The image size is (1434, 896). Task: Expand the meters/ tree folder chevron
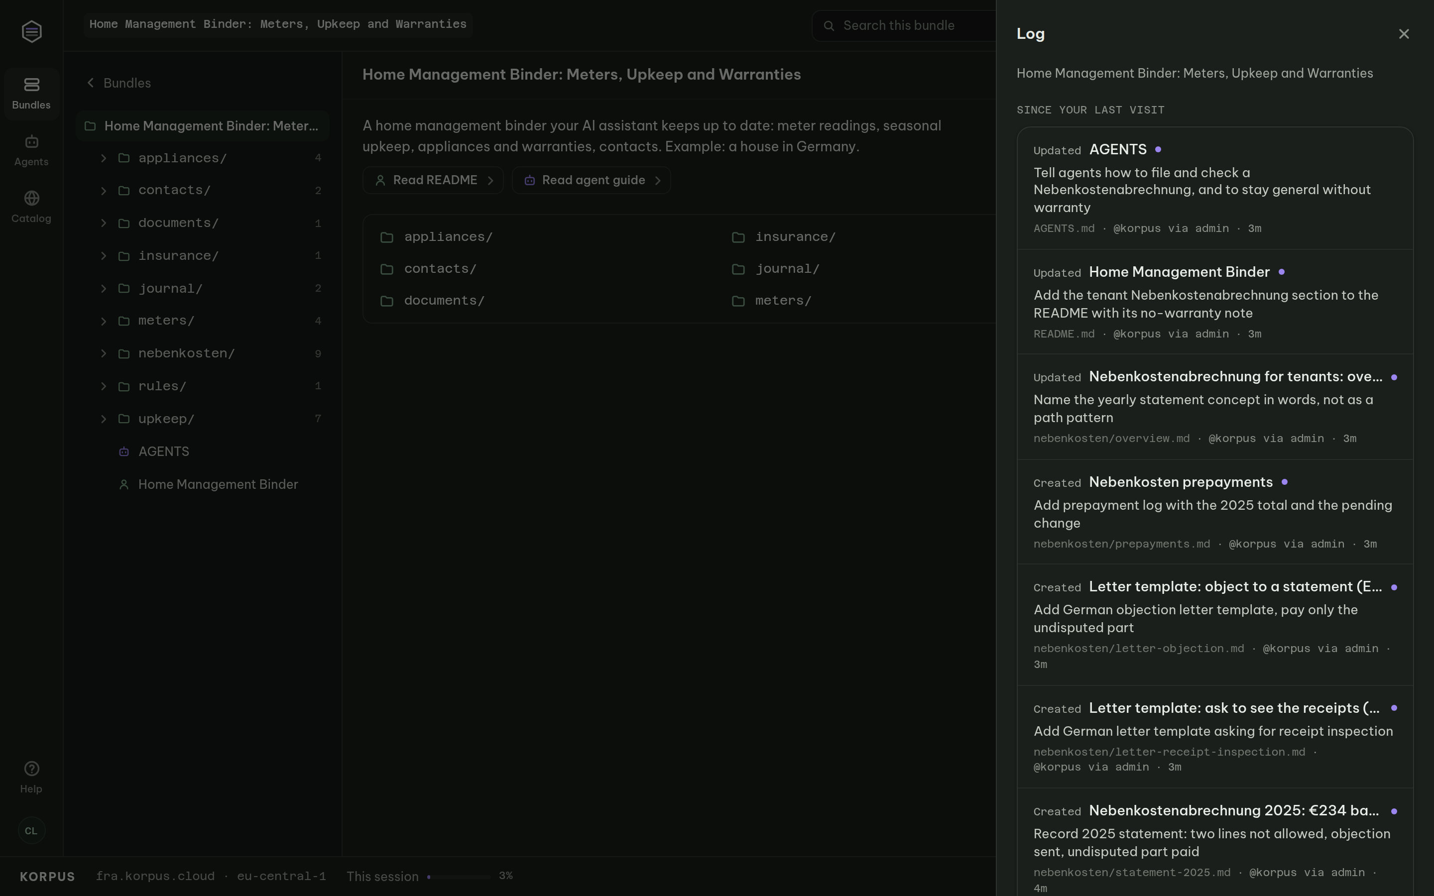pyautogui.click(x=104, y=321)
